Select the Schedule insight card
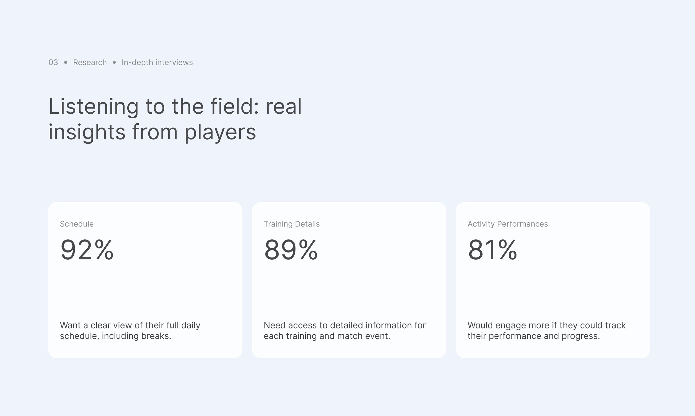The image size is (695, 416). click(x=145, y=289)
